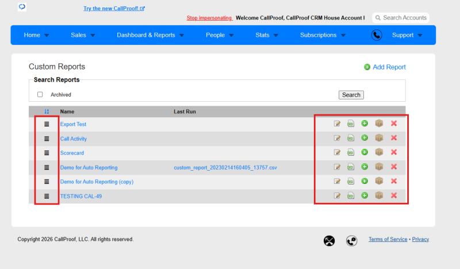The image size is (460, 269).
Task: Open the People dropdown menu
Action: (x=220, y=35)
